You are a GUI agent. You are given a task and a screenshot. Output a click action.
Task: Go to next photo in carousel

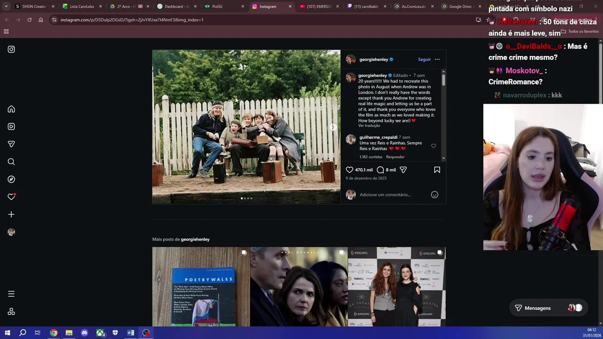pyautogui.click(x=333, y=127)
